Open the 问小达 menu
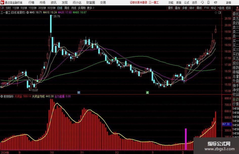 click(x=77, y=3)
